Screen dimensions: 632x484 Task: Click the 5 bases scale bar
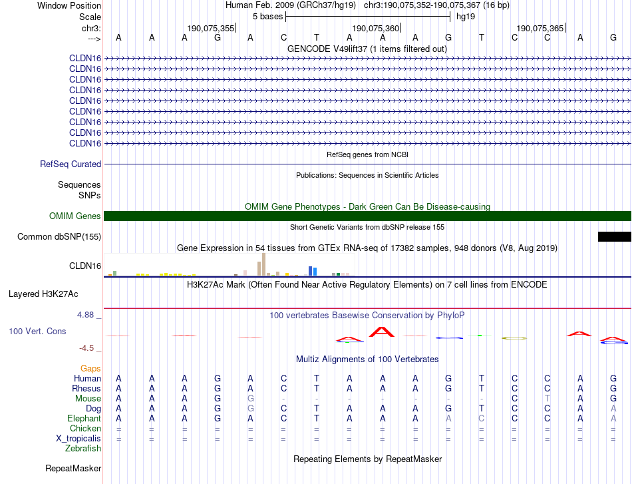(x=368, y=17)
